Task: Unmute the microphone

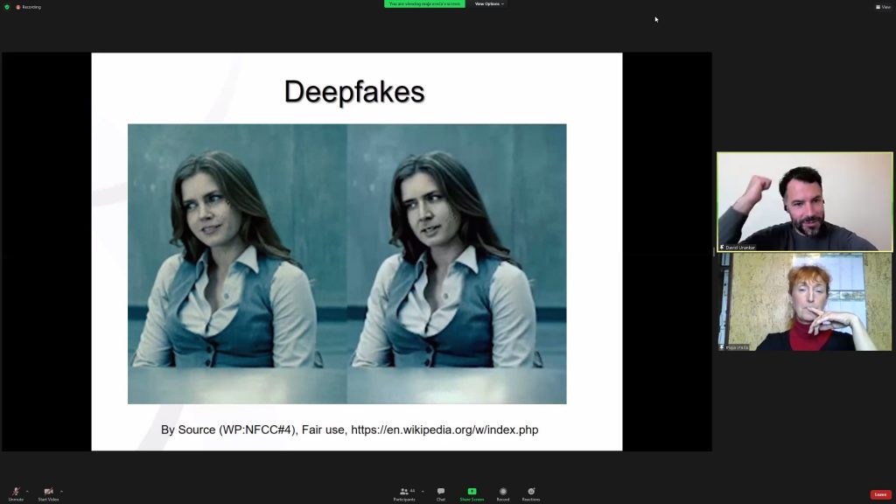Action: pyautogui.click(x=16, y=493)
